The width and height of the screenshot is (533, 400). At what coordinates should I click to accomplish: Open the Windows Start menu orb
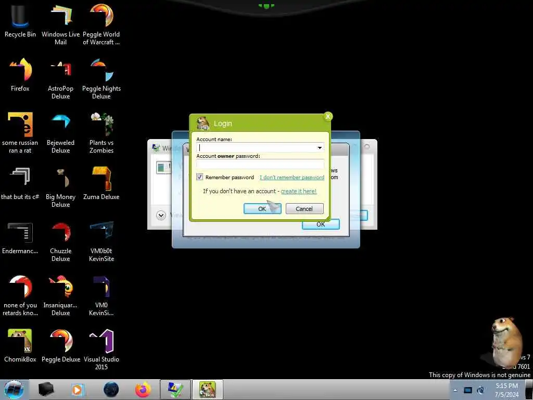pos(14,390)
